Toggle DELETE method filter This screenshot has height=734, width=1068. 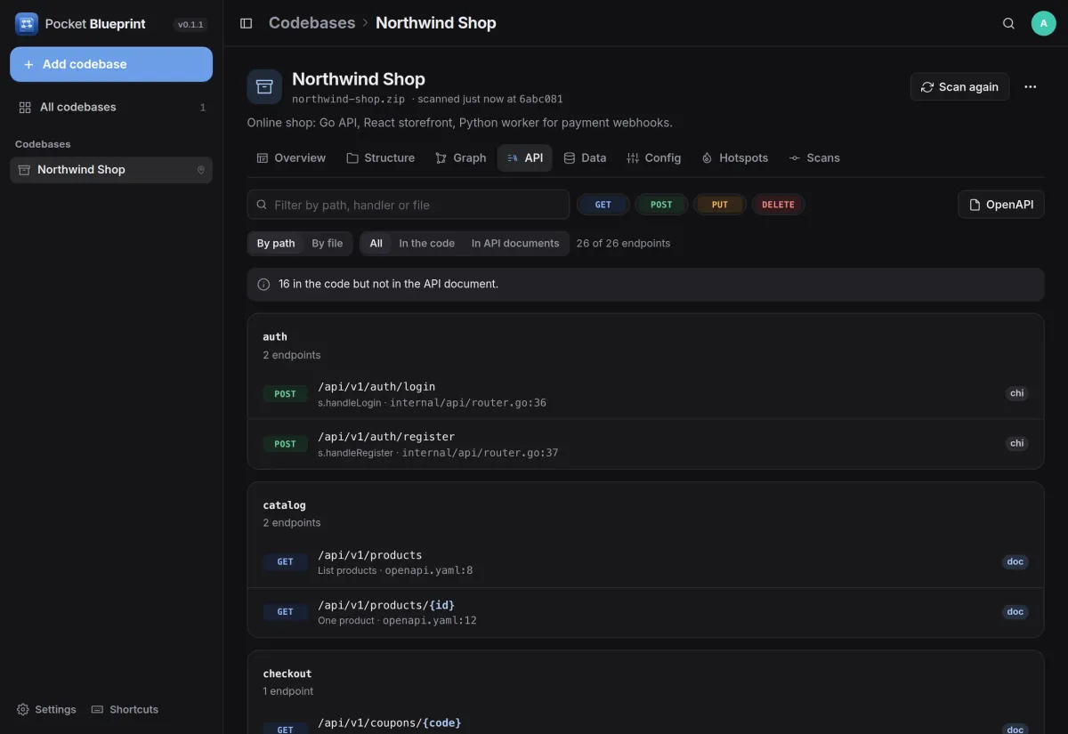pyautogui.click(x=778, y=205)
